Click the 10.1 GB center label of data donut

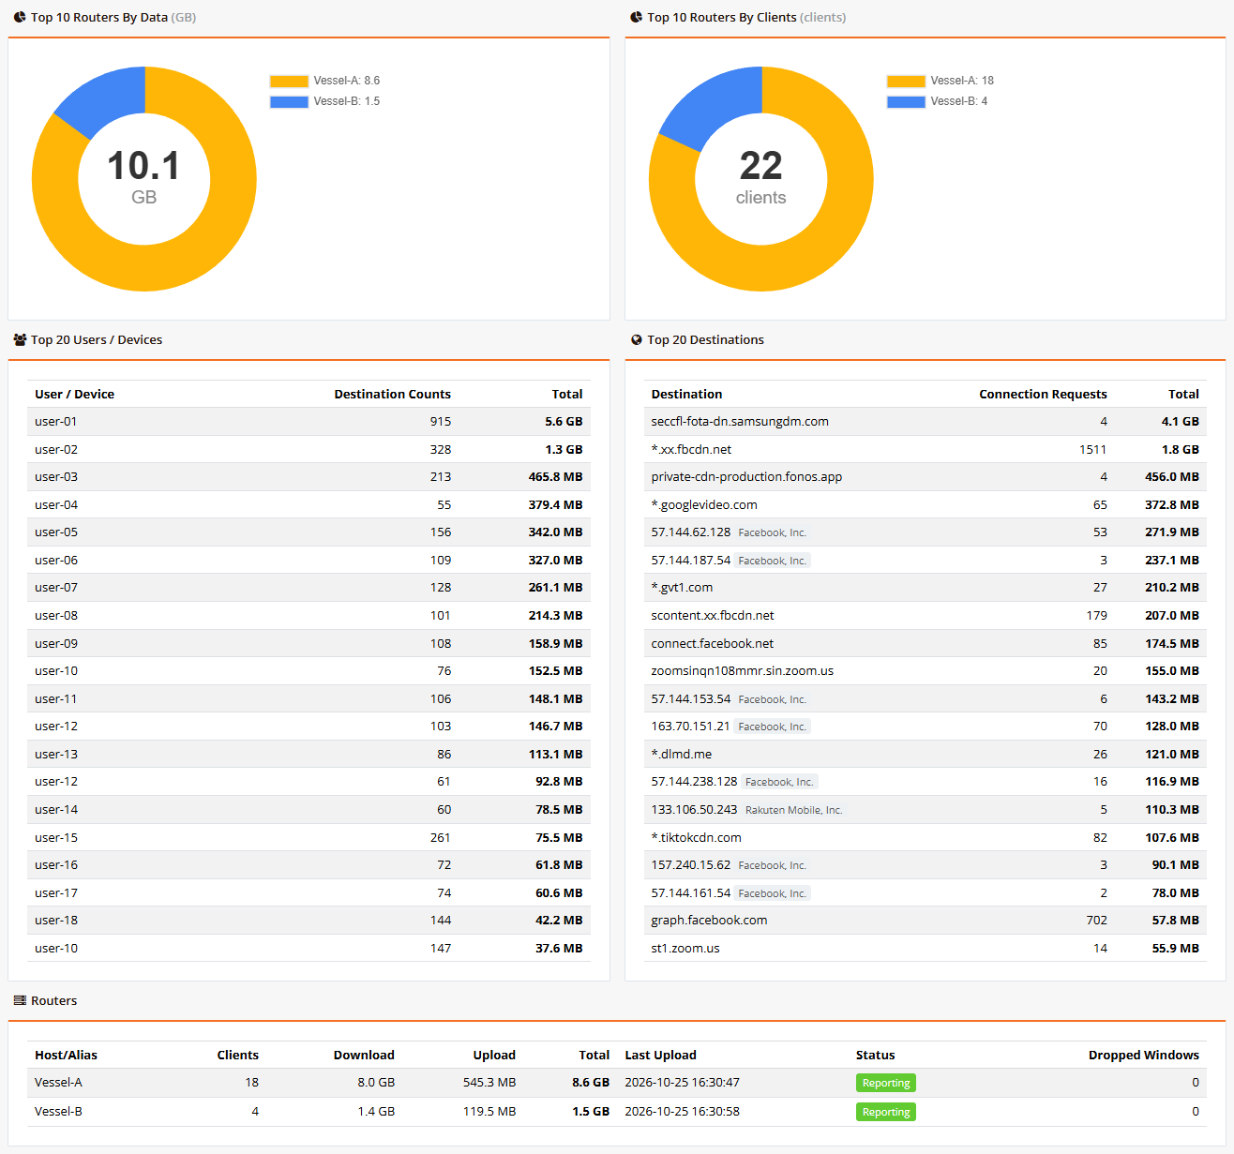(x=143, y=176)
